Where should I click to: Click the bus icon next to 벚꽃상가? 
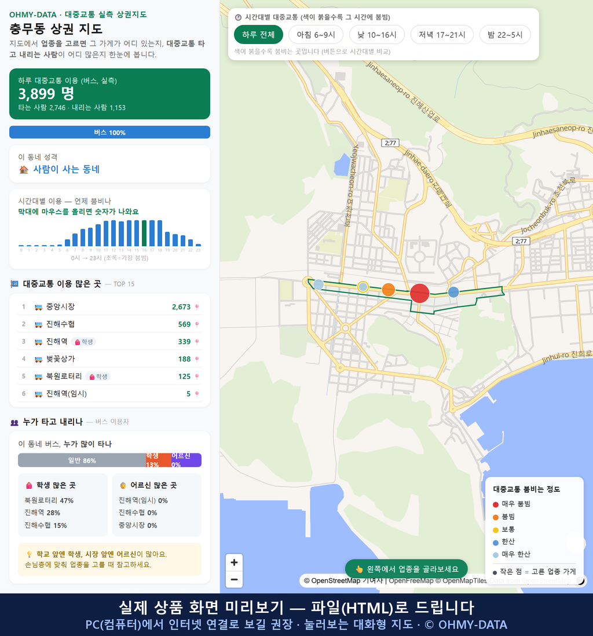pos(39,359)
